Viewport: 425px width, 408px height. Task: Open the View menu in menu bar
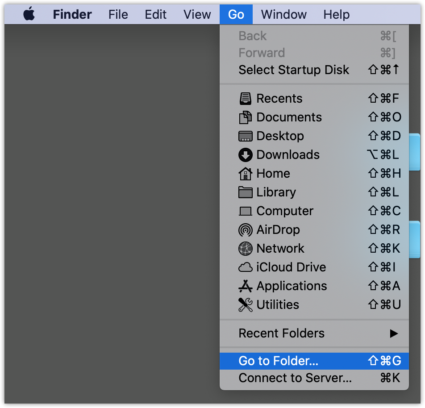coord(197,15)
